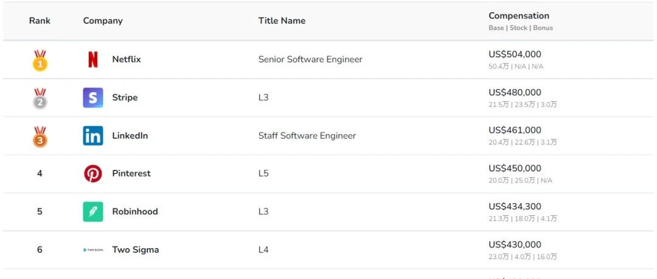Sort by the Compensation column header
Image resolution: width=657 pixels, height=279 pixels.
pyautogui.click(x=519, y=16)
